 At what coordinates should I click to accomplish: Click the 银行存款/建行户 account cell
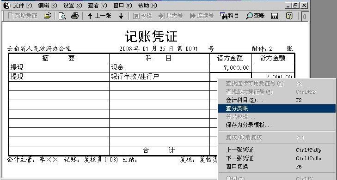coord(159,77)
